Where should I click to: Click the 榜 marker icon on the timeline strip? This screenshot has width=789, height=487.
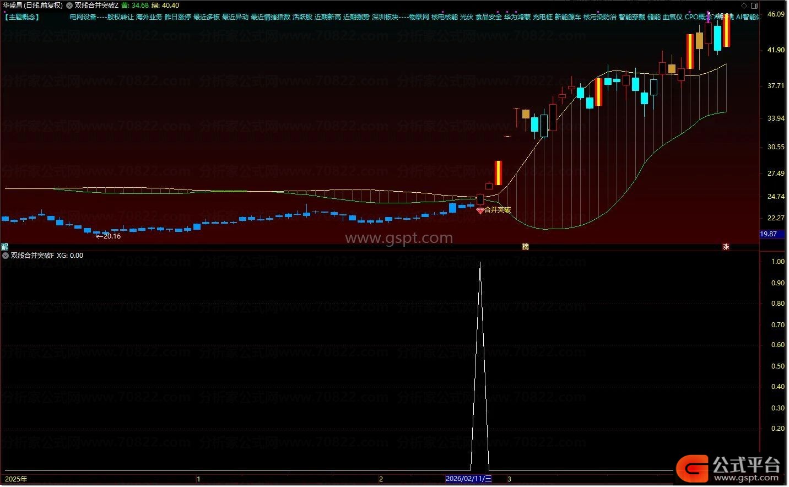coord(525,247)
